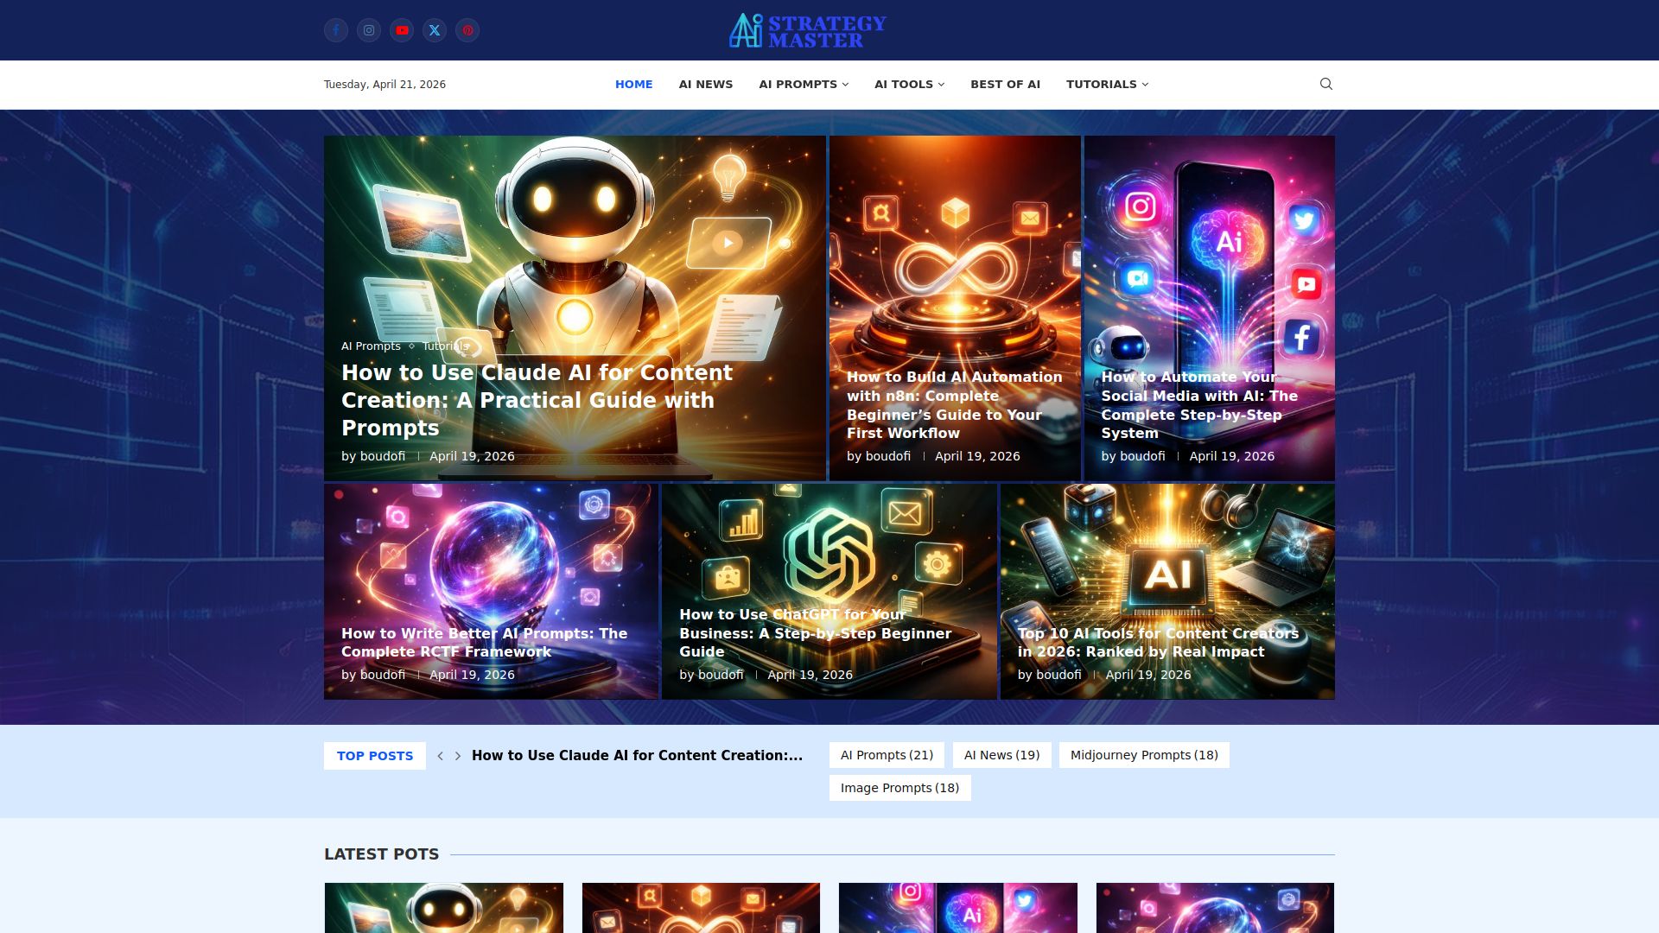
Task: Open the search magnifier icon
Action: [x=1326, y=84]
